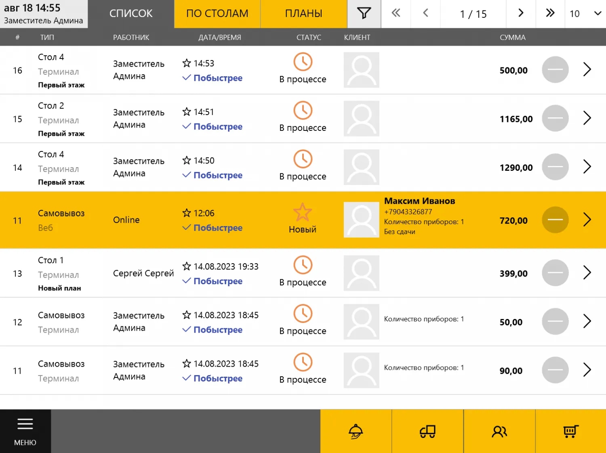Go to previous page single arrow
Viewport: 606px width, 453px height.
coord(425,13)
